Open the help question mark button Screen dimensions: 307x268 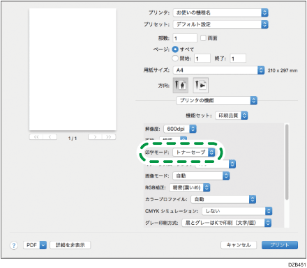[14, 245]
